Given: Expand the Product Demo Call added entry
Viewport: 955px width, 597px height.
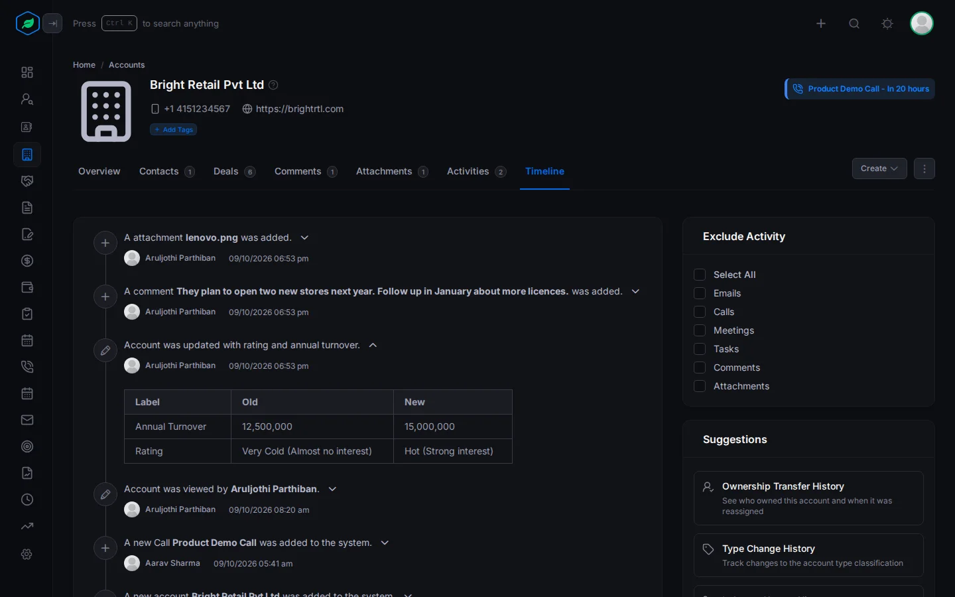Looking at the screenshot, I should click(x=385, y=543).
